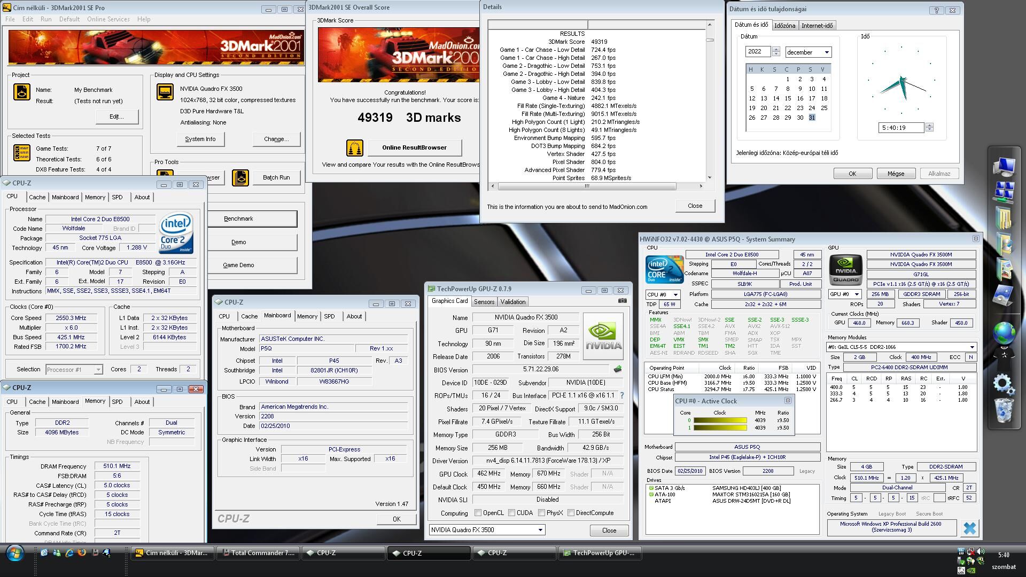Launch Firefox from quick launch
The height and width of the screenshot is (577, 1026).
[82, 553]
